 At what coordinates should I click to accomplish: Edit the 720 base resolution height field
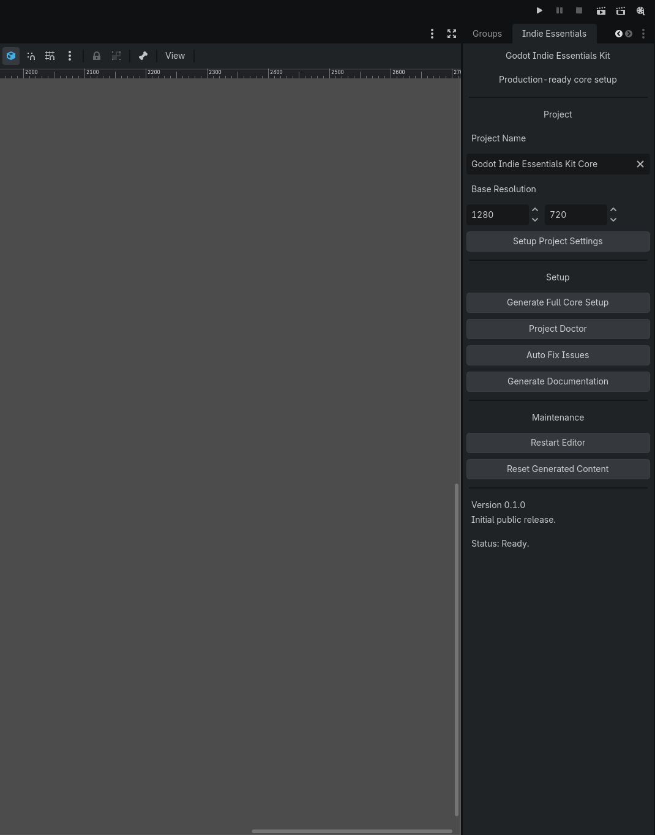575,215
